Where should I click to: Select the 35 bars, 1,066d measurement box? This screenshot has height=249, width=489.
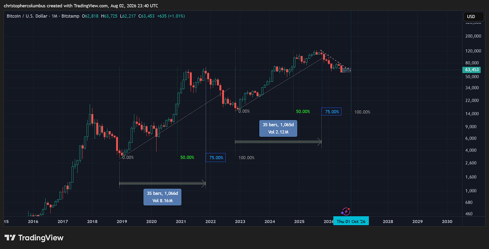(163, 197)
